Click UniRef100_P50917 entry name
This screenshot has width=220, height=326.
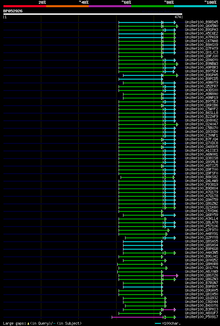point(201,317)
